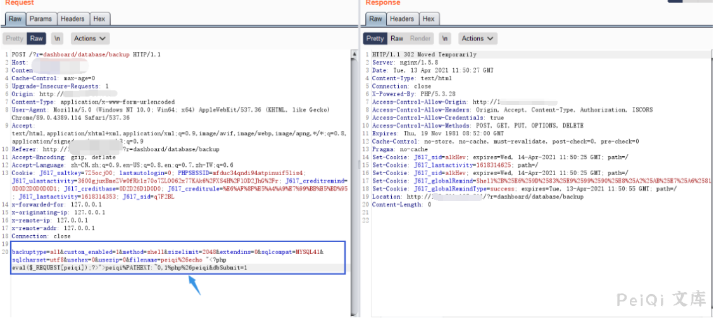Switch to the request Headers tab
Viewport: 714px width, 323px height.
click(x=73, y=19)
